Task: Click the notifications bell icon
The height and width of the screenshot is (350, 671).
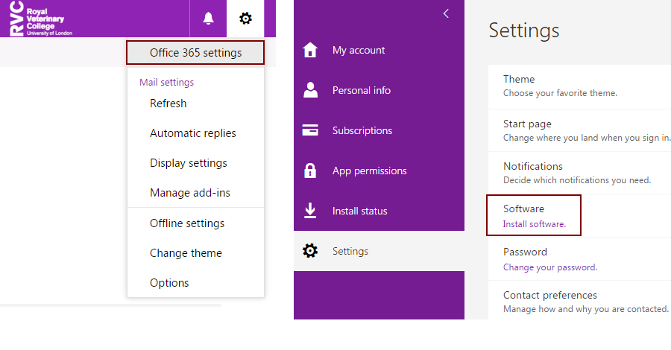Action: click(209, 19)
